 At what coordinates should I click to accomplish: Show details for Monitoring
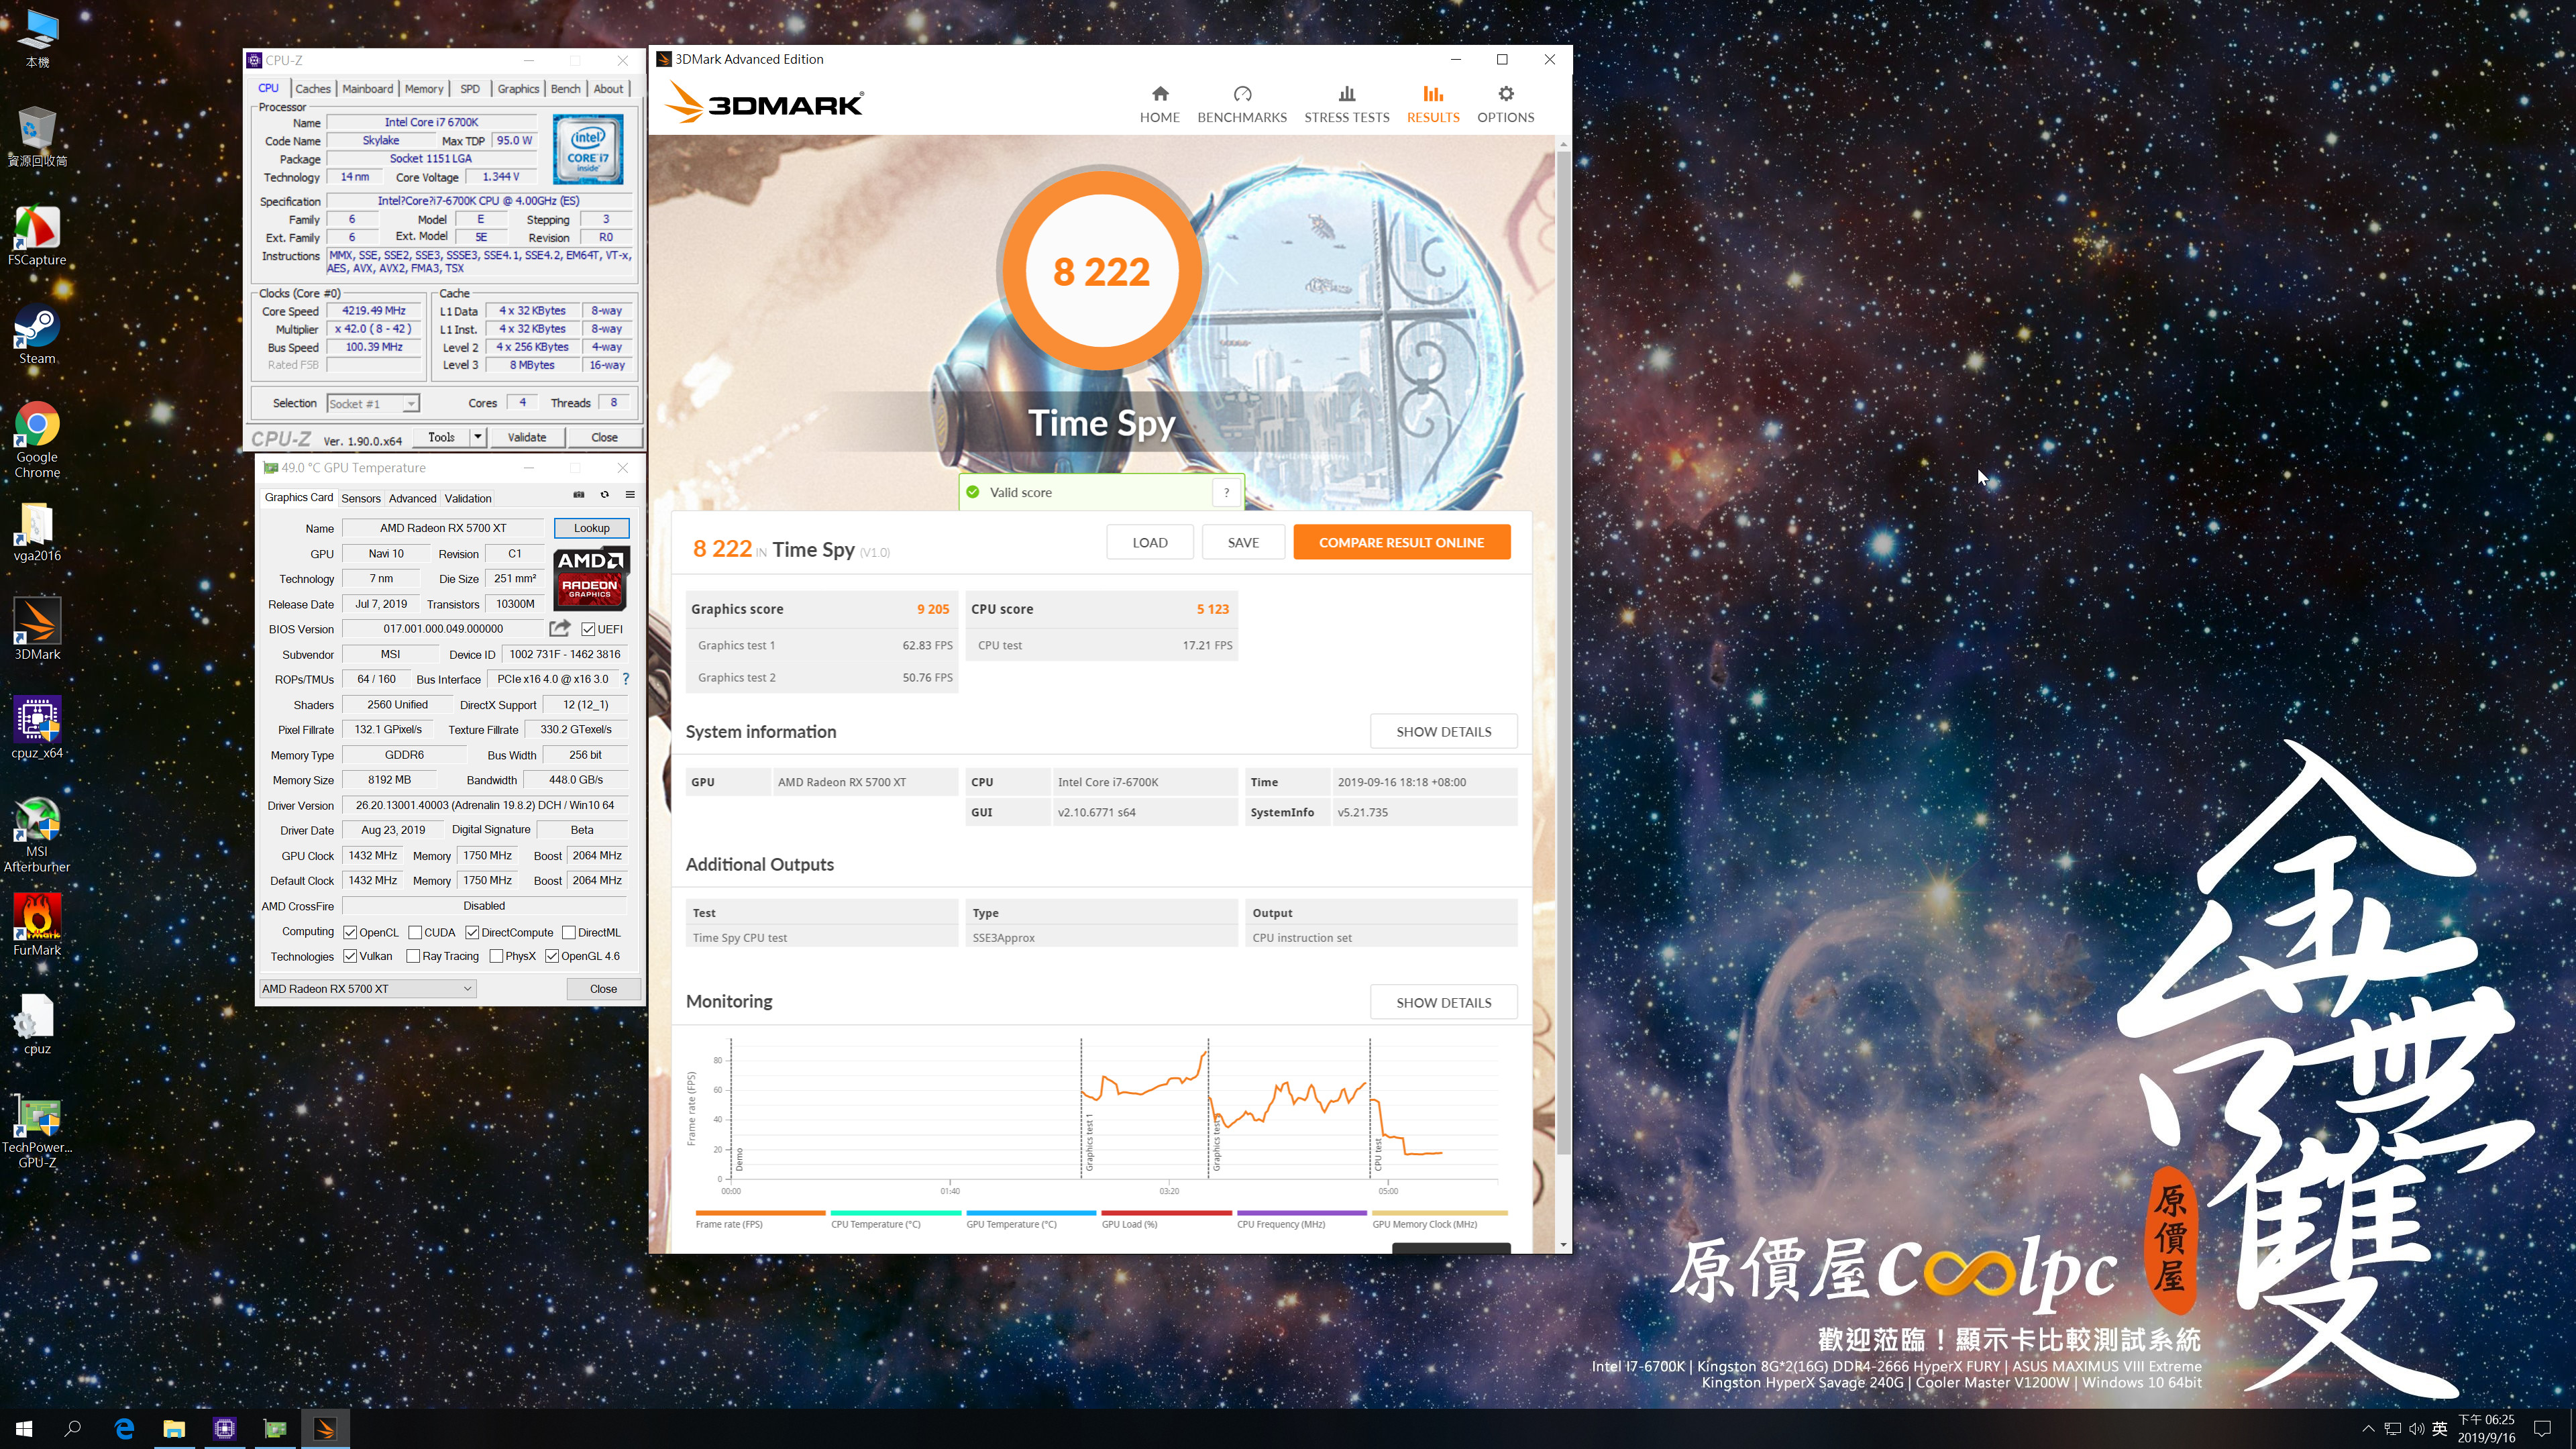click(x=1443, y=1002)
